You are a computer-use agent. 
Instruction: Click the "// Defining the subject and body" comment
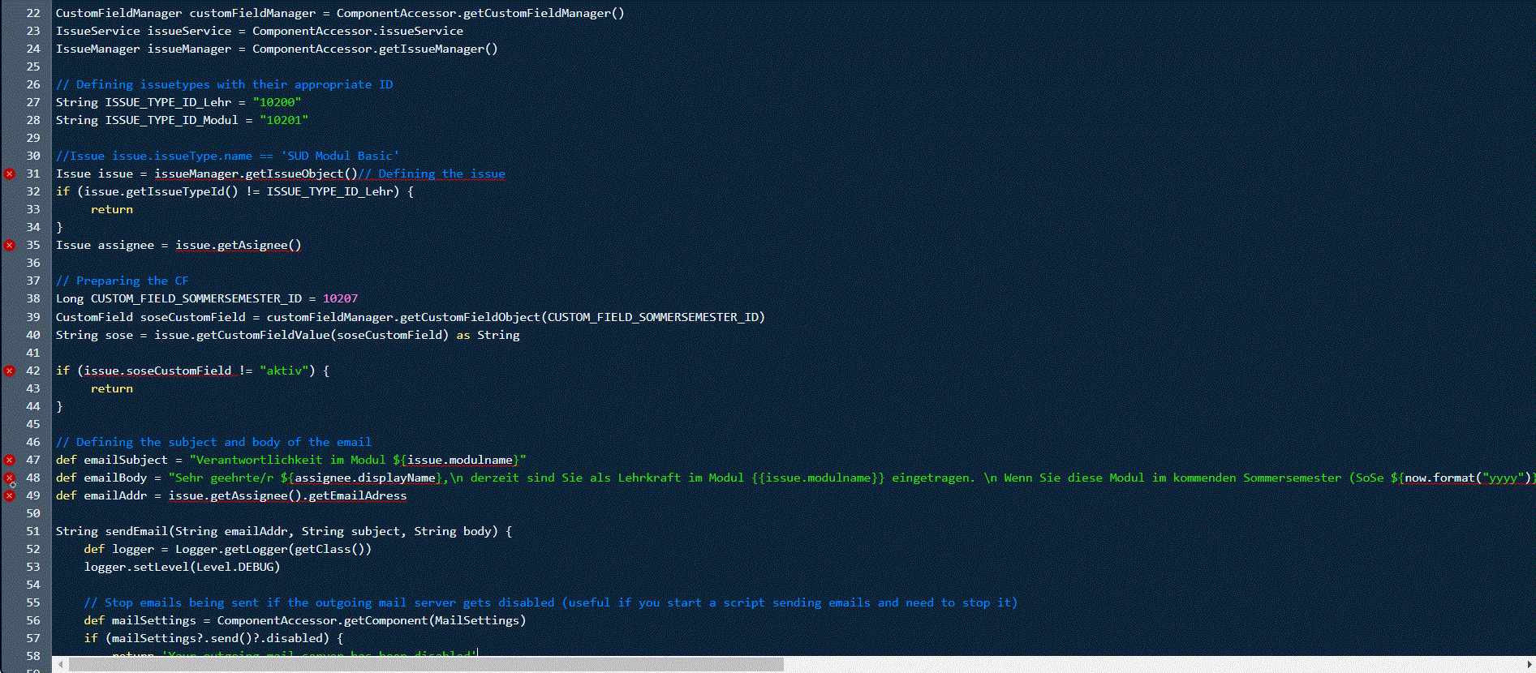pyautogui.click(x=213, y=442)
